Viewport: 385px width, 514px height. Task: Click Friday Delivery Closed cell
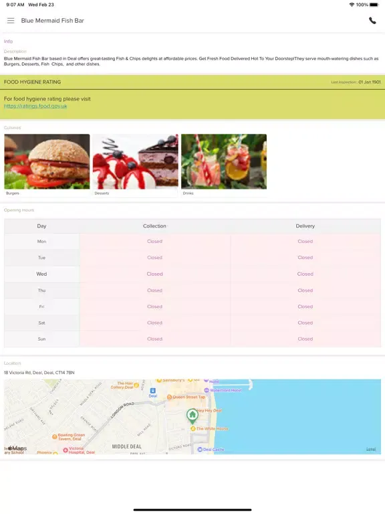pyautogui.click(x=305, y=307)
